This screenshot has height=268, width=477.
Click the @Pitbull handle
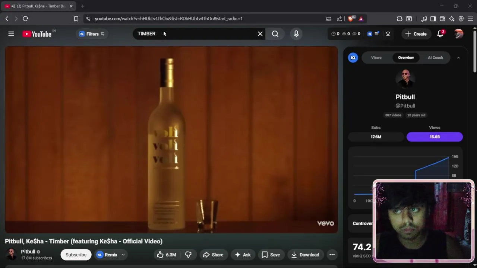pos(405,106)
